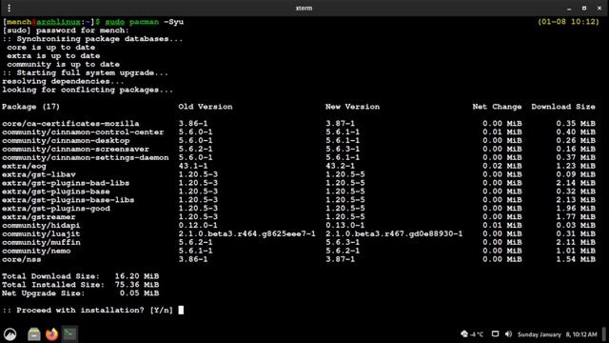Click 'looking for conflicting packages...' line

pyautogui.click(x=88, y=91)
